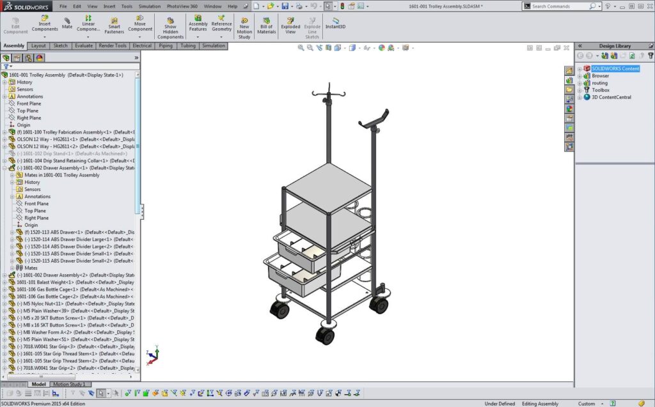The height and width of the screenshot is (407, 655).
Task: Click the Exploded View icon
Action: pos(290,24)
